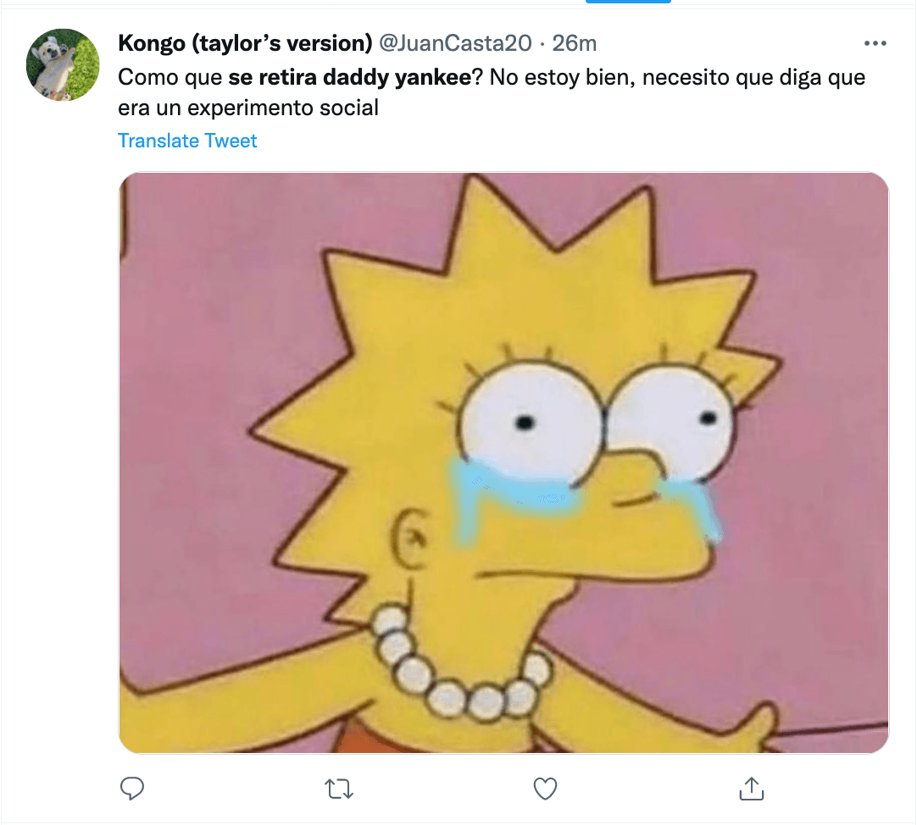Image resolution: width=917 pixels, height=825 pixels.
Task: Click the three-dot more options icon
Action: coord(876,42)
